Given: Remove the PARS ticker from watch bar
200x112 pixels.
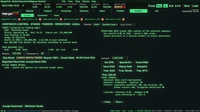Looking at the screenshot, I should tap(61, 19).
